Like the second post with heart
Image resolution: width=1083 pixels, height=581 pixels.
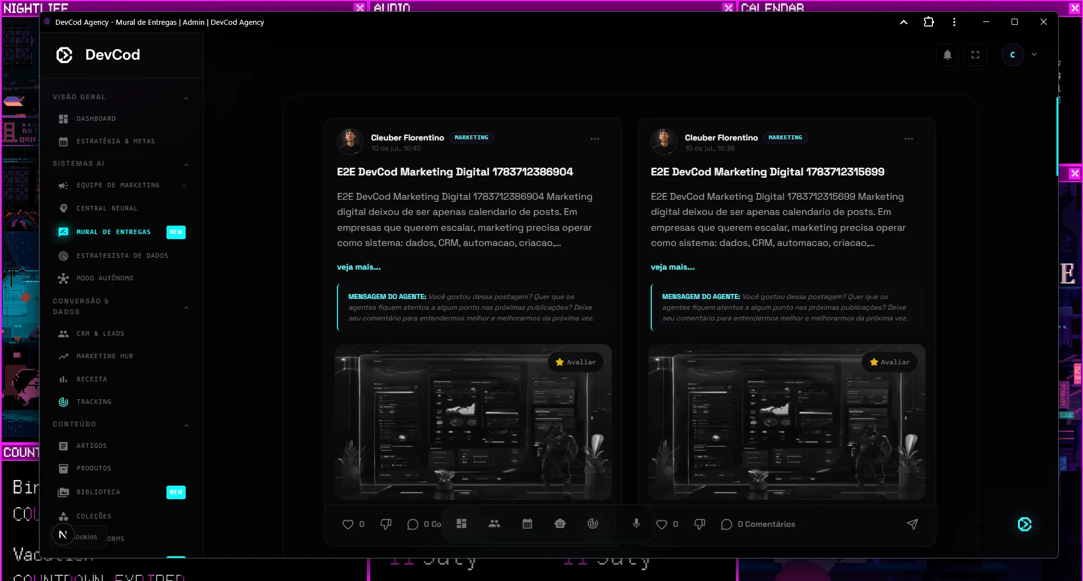click(661, 524)
